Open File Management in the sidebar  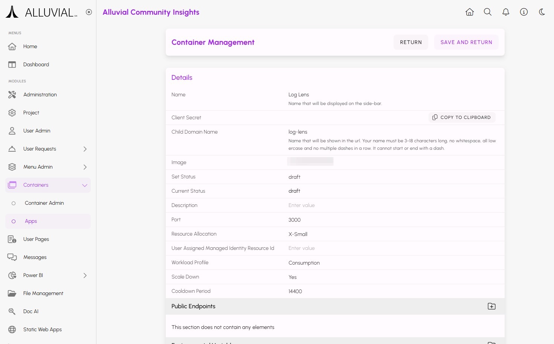tap(48, 294)
